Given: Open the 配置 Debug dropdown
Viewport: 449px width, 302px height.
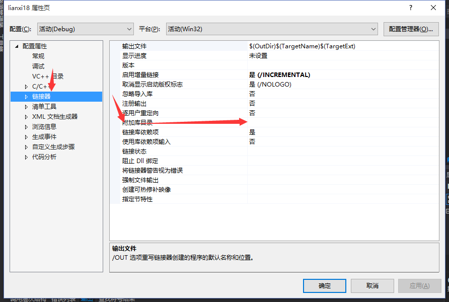Looking at the screenshot, I should [86, 29].
